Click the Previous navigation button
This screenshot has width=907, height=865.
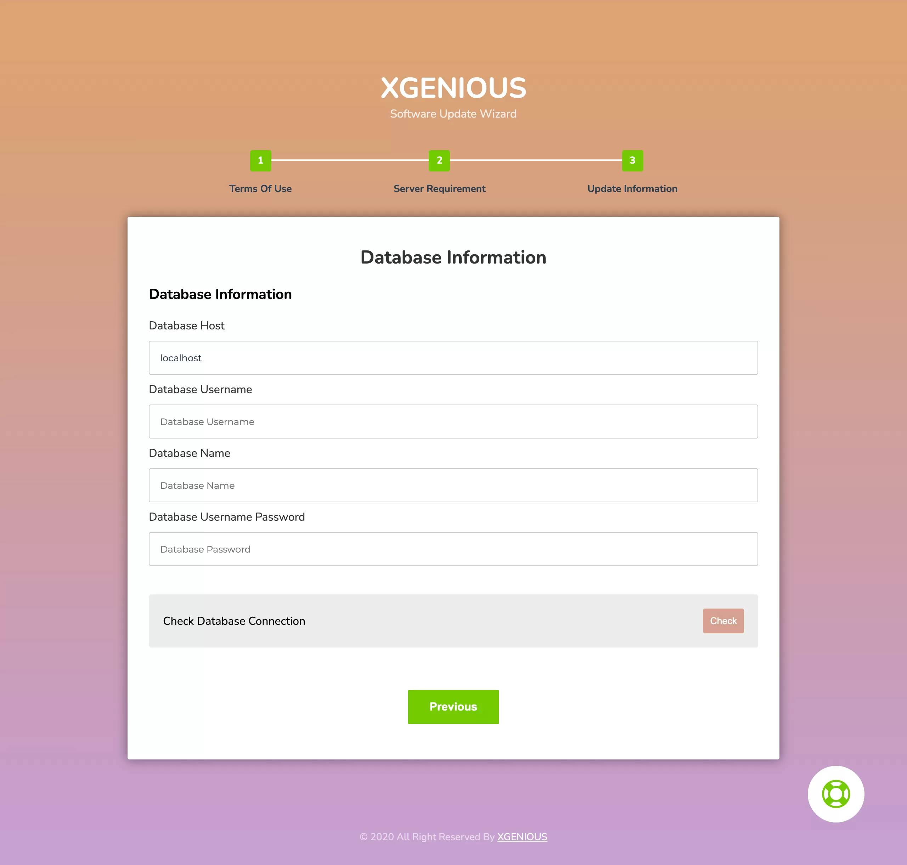coord(453,706)
